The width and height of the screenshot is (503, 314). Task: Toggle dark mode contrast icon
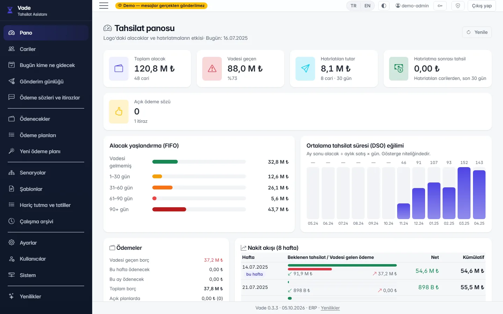pyautogui.click(x=384, y=6)
